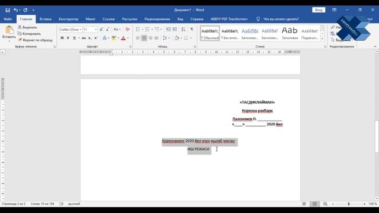
Task: Open ribbon display options icon
Action: (x=334, y=10)
